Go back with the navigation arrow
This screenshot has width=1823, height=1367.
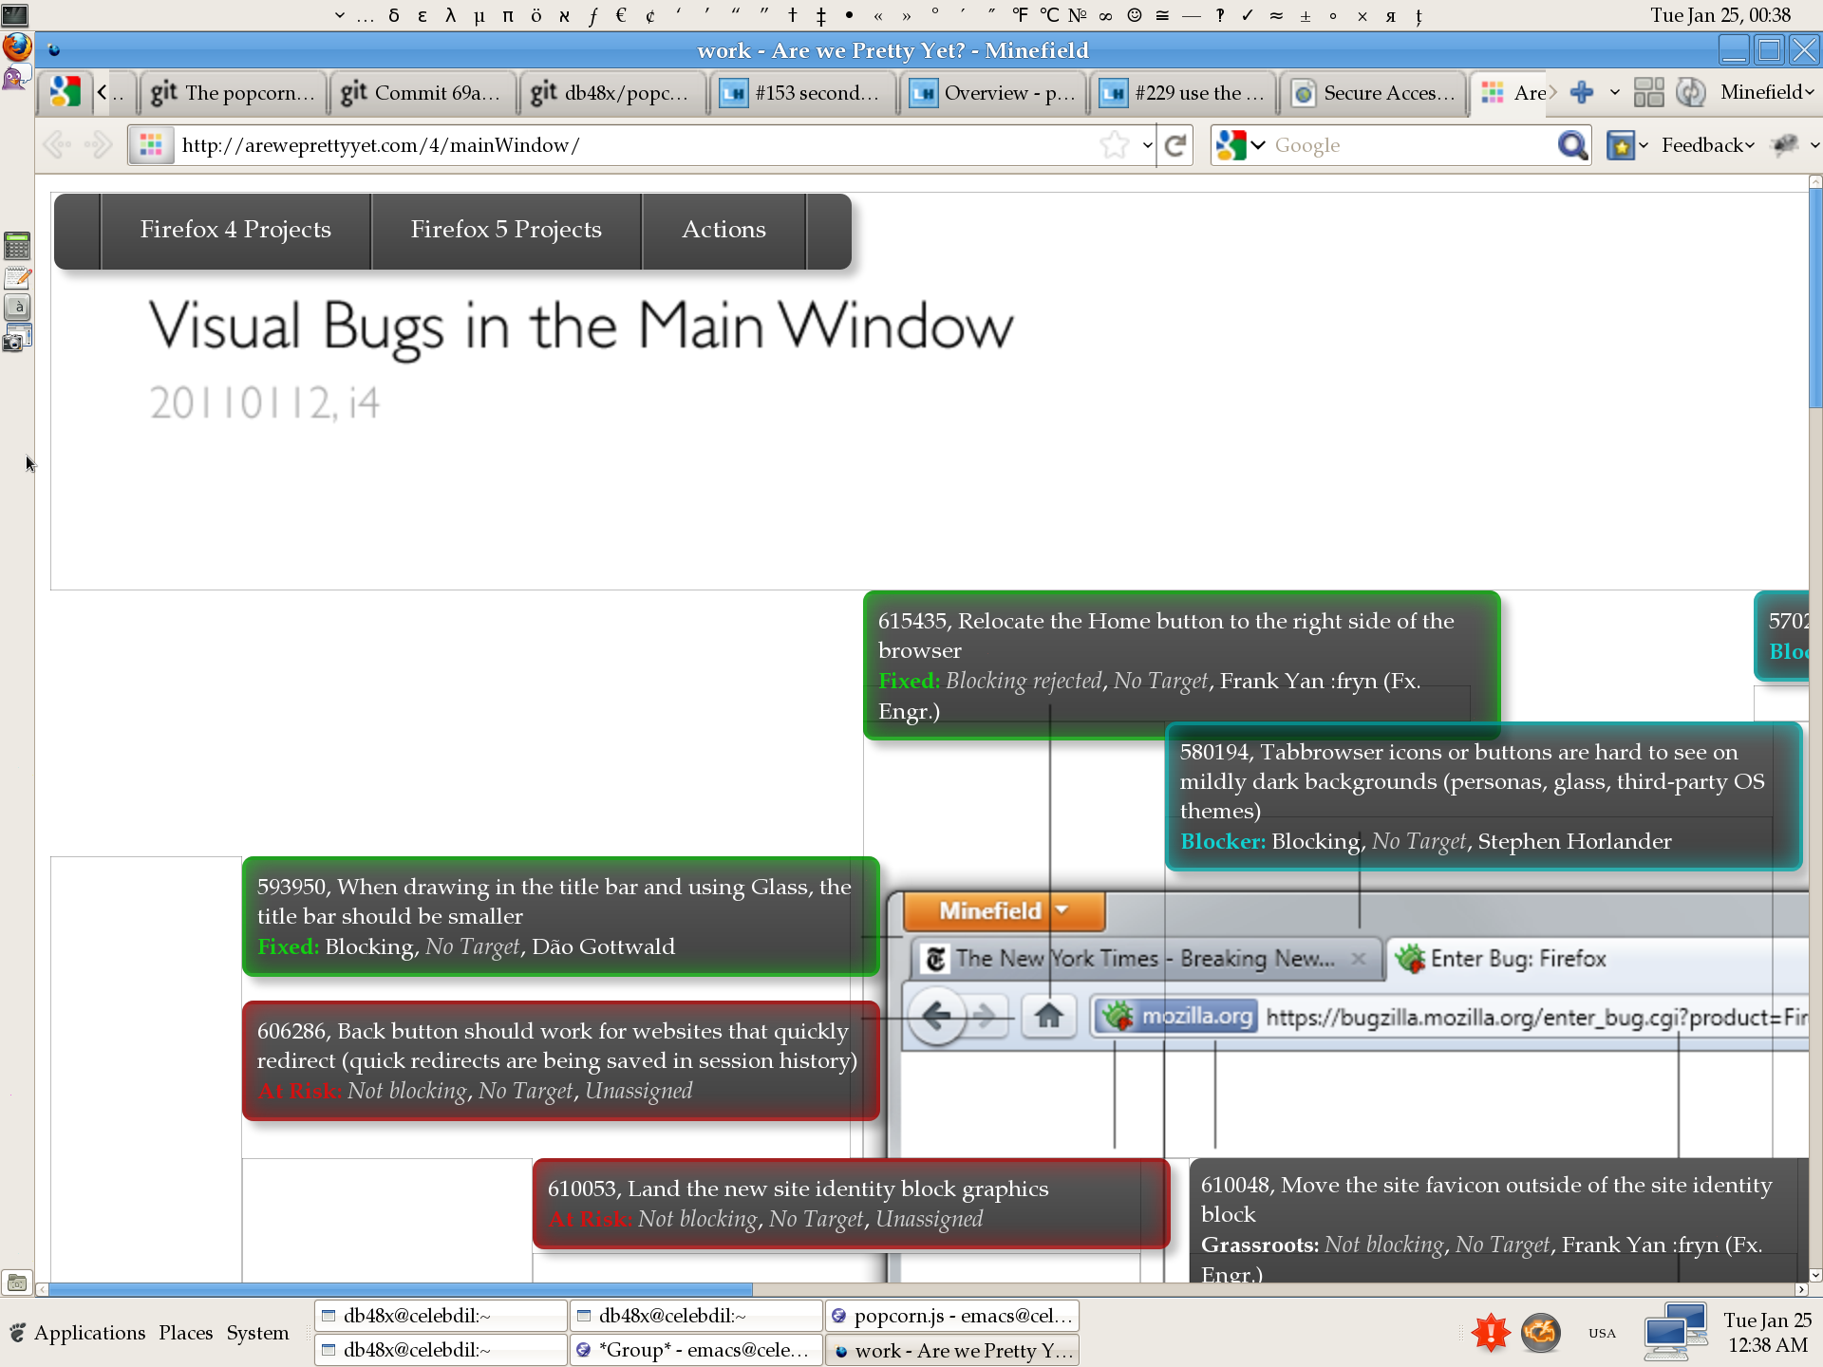click(58, 145)
